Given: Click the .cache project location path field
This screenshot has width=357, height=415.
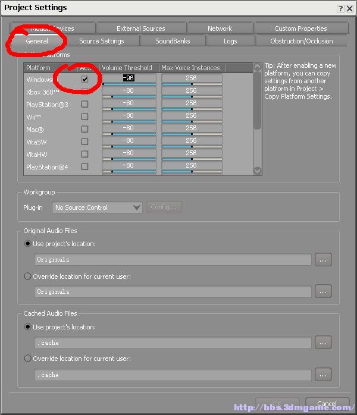Looking at the screenshot, I should tap(173, 342).
